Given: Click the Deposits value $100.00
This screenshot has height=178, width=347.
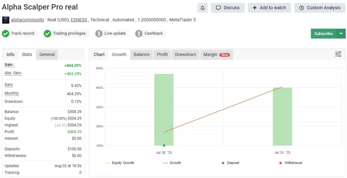Looking at the screenshot, I should click(75, 149).
